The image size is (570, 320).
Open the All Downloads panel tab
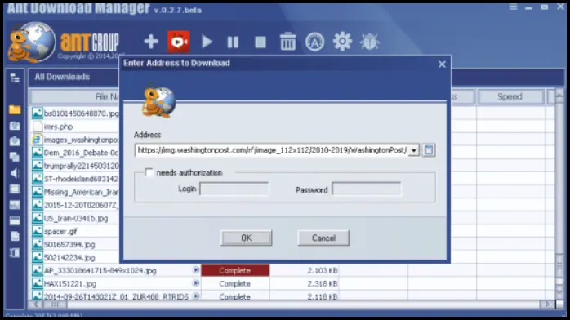pos(62,77)
